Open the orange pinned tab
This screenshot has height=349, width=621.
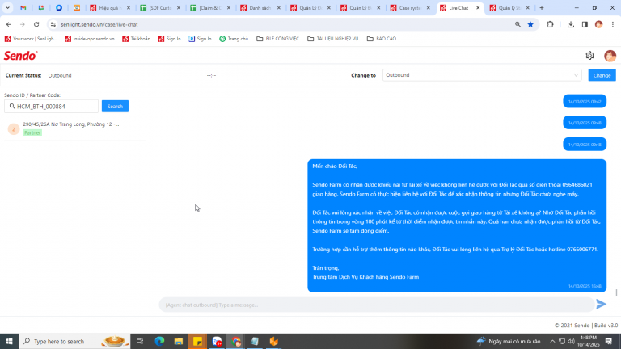77,8
